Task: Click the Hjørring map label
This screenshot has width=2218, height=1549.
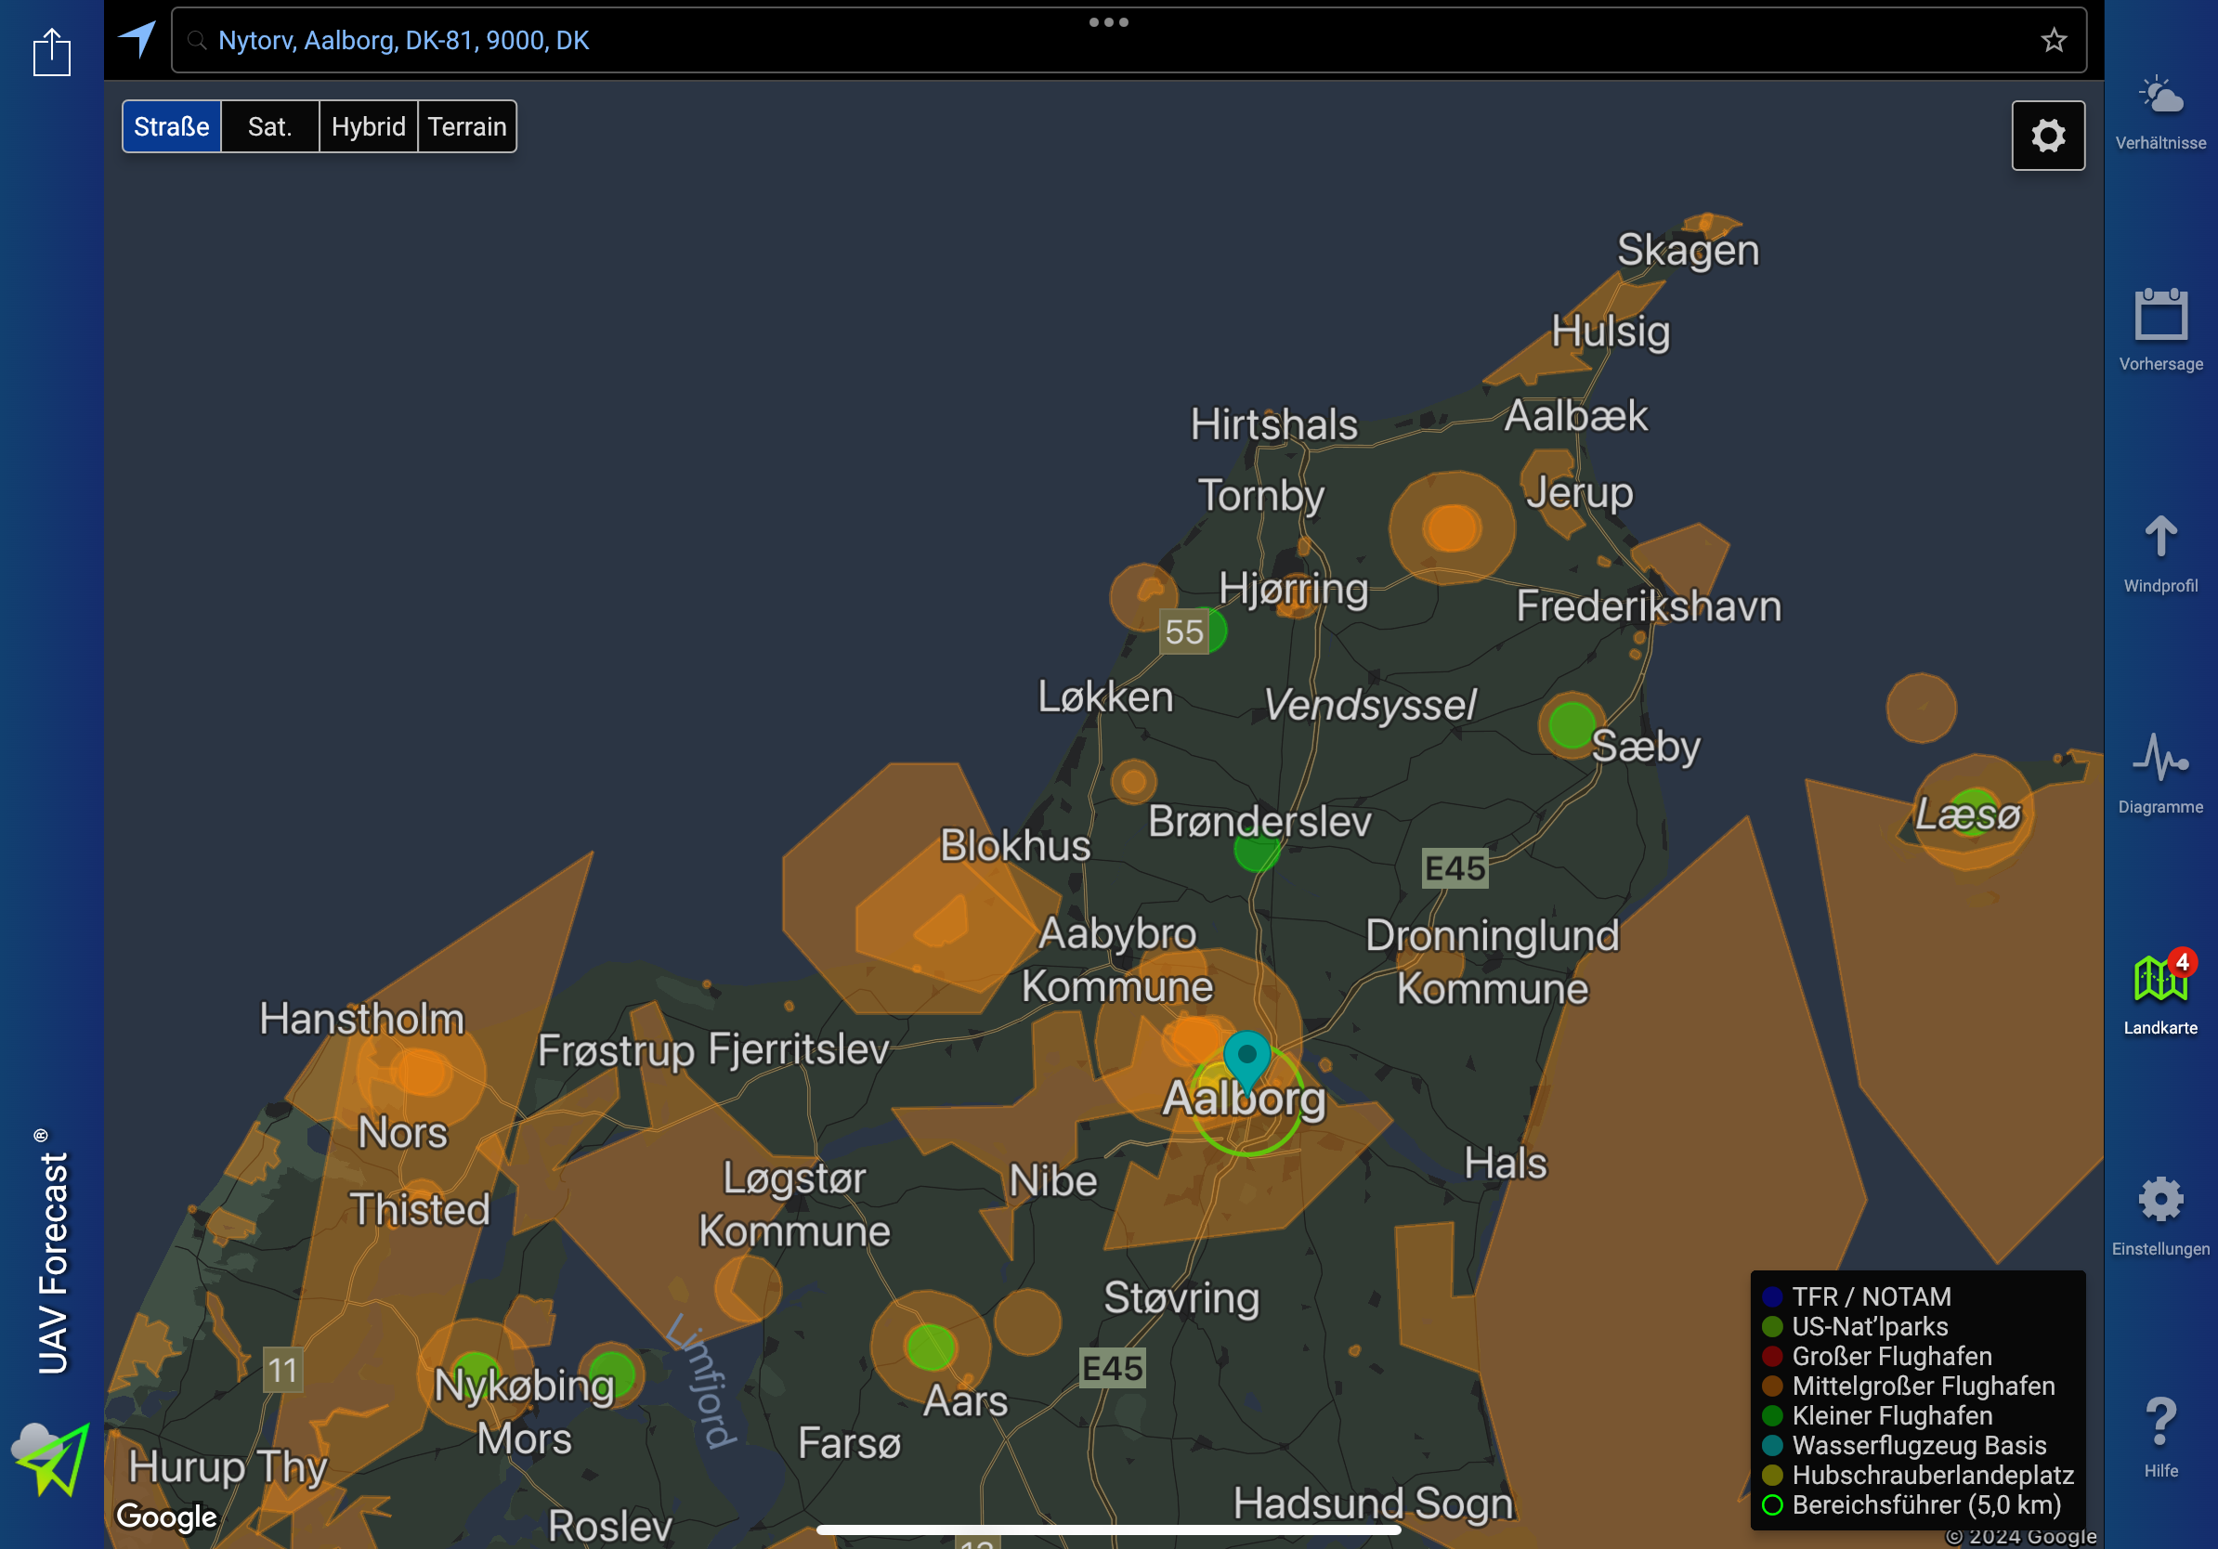Action: click(1293, 589)
